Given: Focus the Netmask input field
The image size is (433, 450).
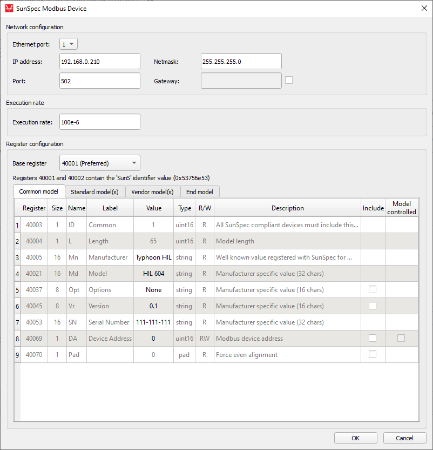Looking at the screenshot, I should [x=241, y=62].
